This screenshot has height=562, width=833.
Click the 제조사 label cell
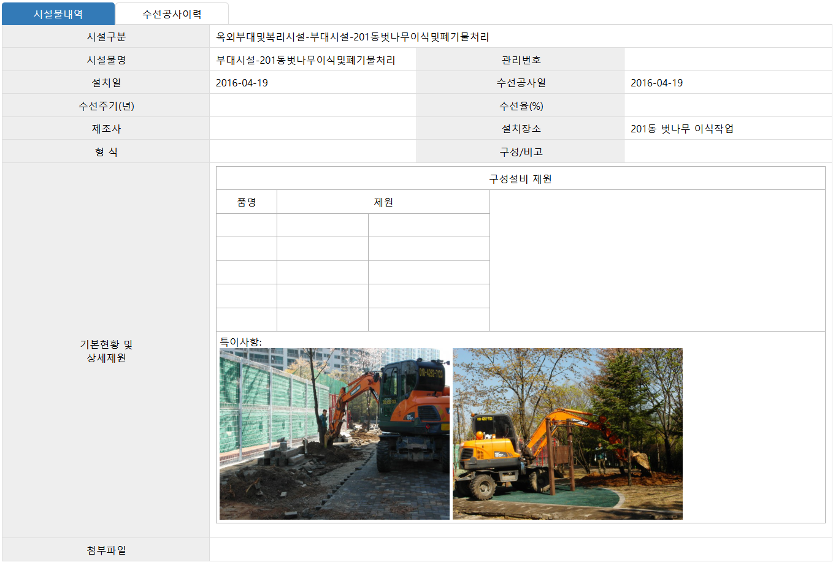pyautogui.click(x=106, y=129)
